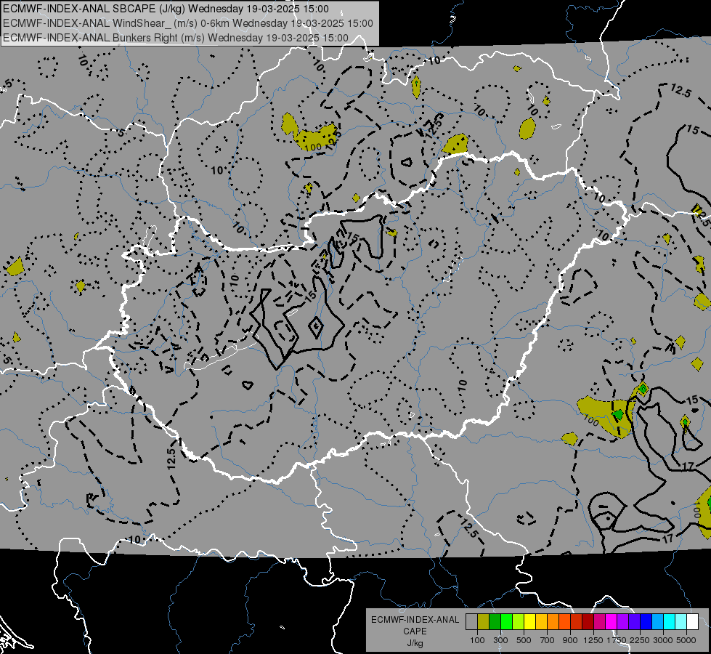The height and width of the screenshot is (654, 711).
Task: Click the 5000 value under legend
Action: pos(686,640)
